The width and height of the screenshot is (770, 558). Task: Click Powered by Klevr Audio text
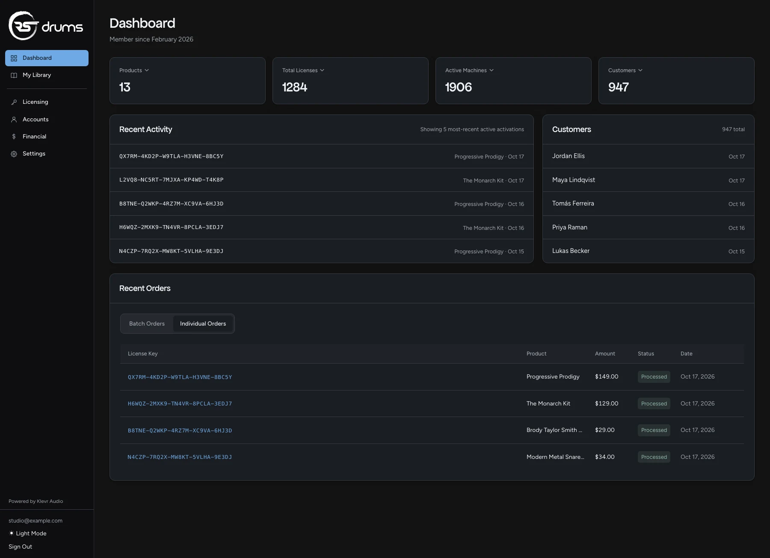pos(36,501)
